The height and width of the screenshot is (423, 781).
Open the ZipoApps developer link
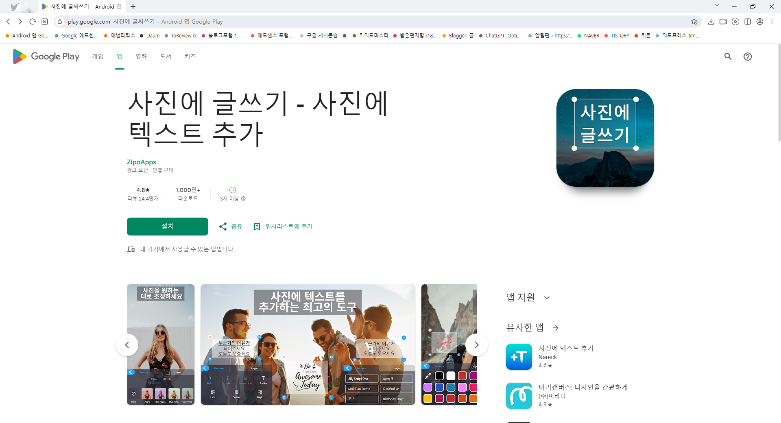[141, 162]
